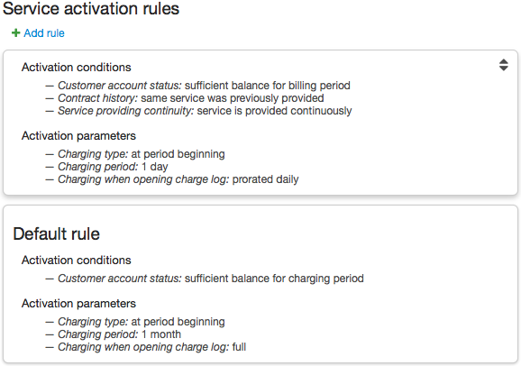Viewport: 521px width, 366px height.
Task: Click the Contract history condition line
Action: pos(191,98)
